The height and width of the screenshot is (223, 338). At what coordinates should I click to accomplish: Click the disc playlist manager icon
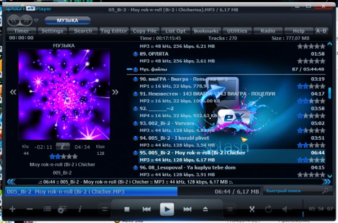pos(62,209)
